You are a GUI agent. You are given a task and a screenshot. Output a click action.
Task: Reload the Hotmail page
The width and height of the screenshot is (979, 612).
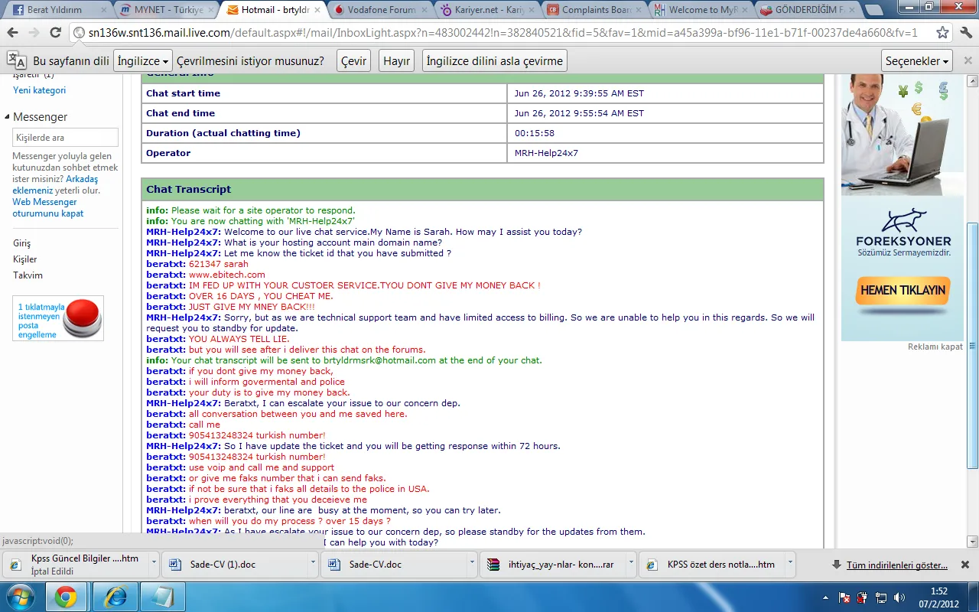coord(55,33)
